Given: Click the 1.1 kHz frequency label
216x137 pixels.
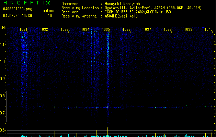Looking at the screenshot, I should point(3,45).
